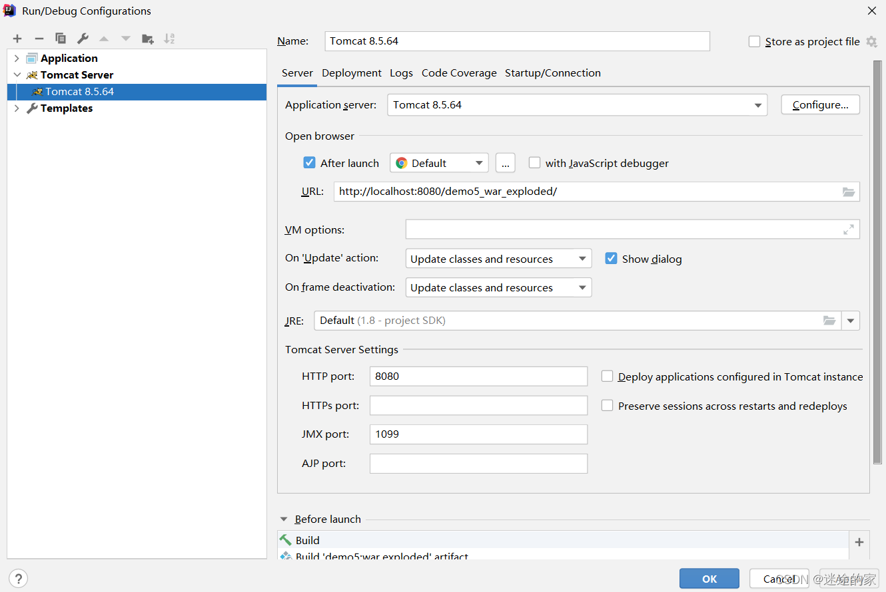Click the Templates wrench icon in tree
This screenshot has width=886, height=592.
[x=32, y=108]
